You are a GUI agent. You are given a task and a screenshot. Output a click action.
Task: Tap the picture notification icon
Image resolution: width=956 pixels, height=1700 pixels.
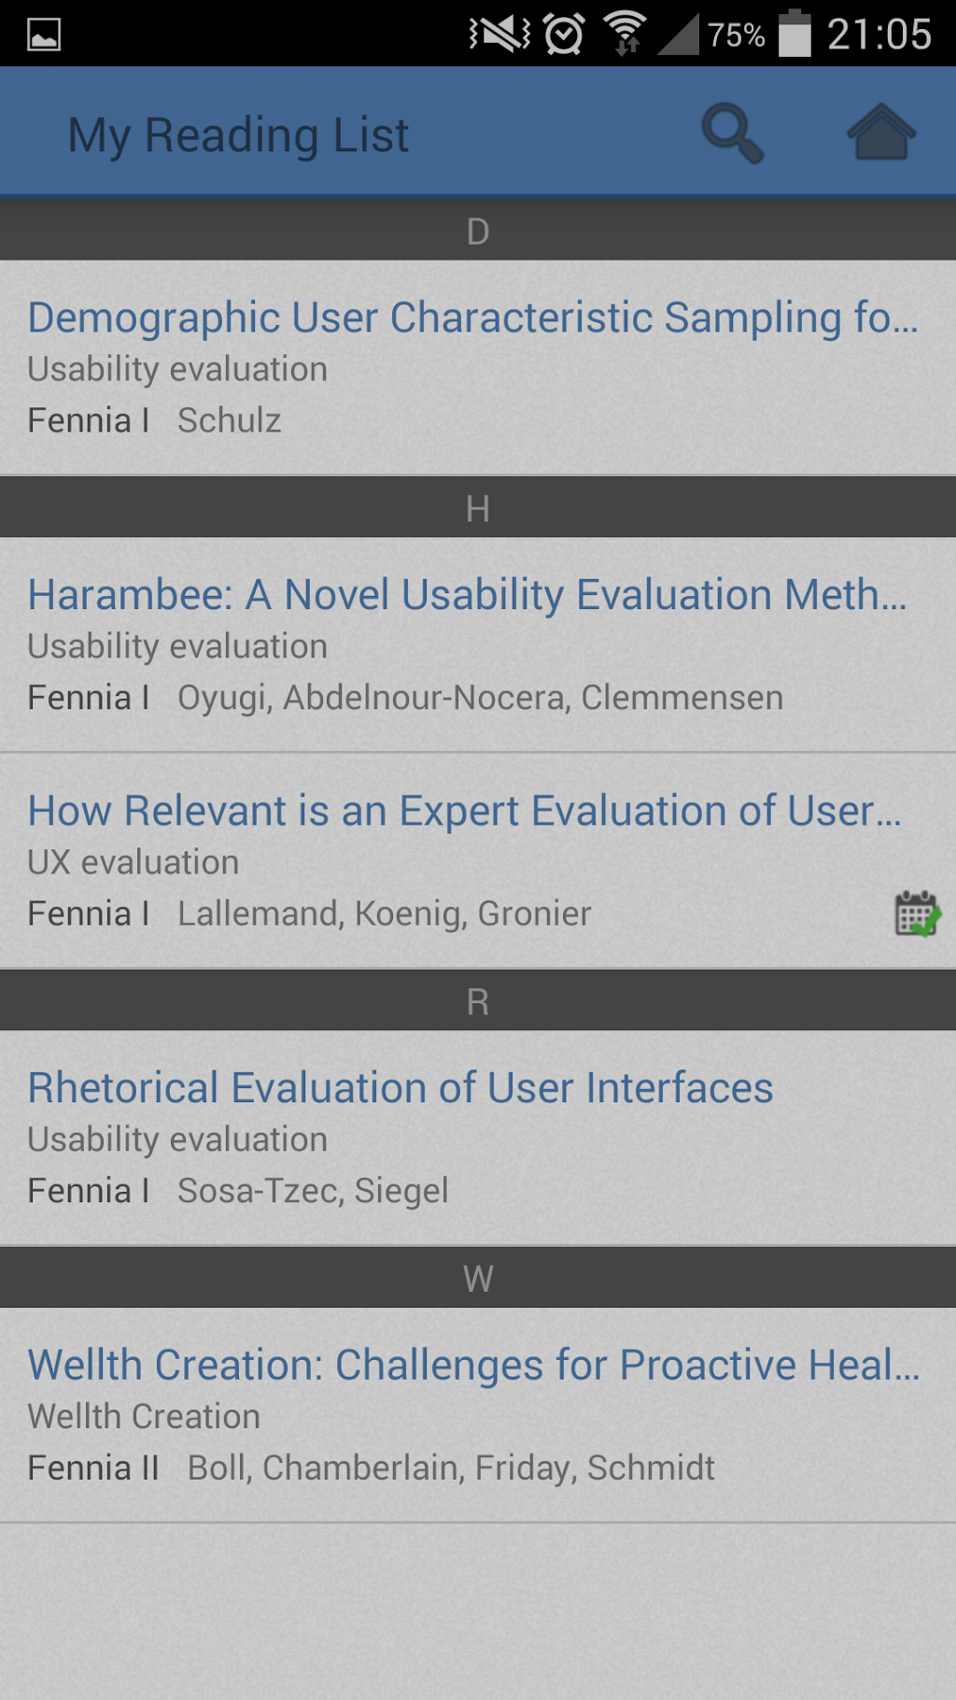[x=44, y=35]
